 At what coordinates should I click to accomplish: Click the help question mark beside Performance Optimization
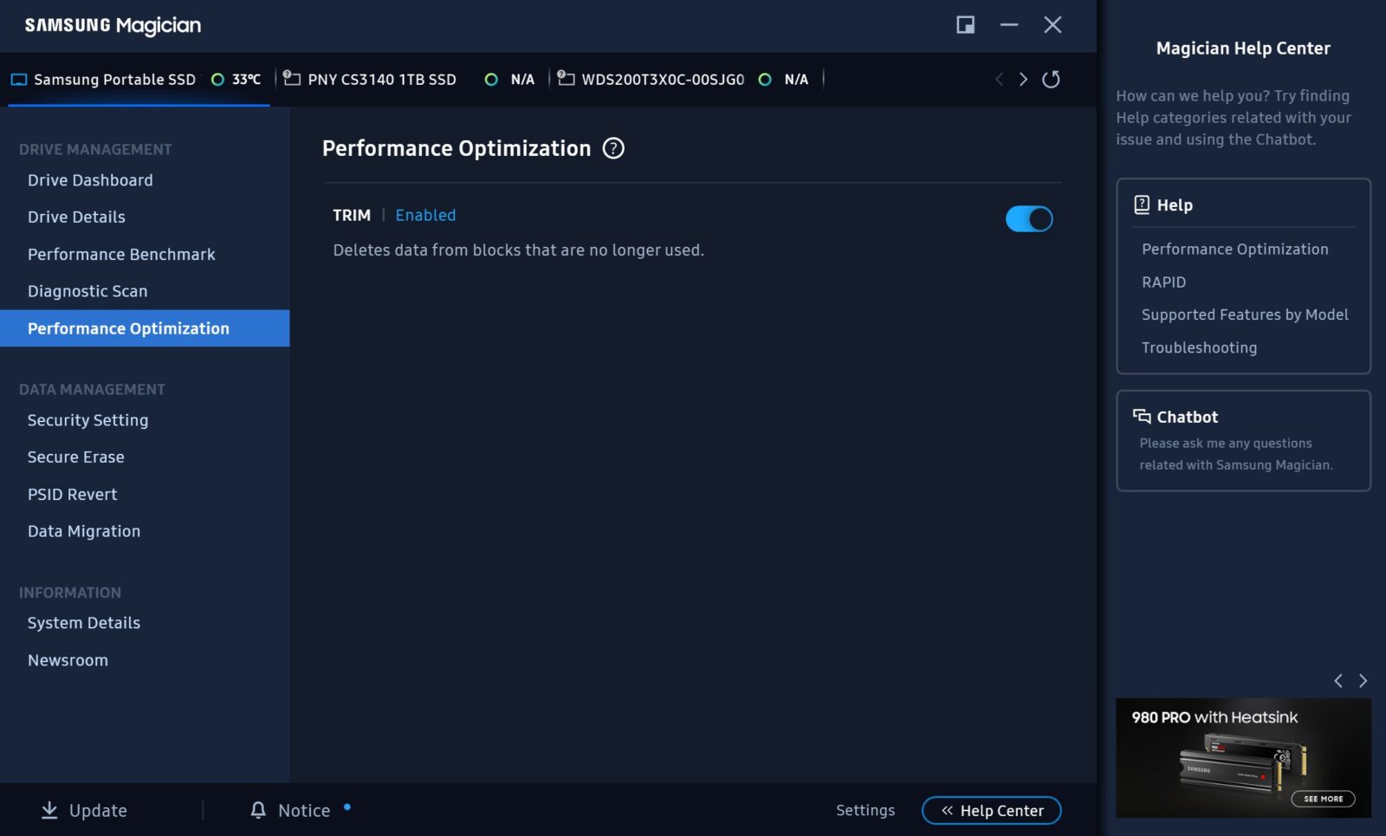click(x=613, y=149)
